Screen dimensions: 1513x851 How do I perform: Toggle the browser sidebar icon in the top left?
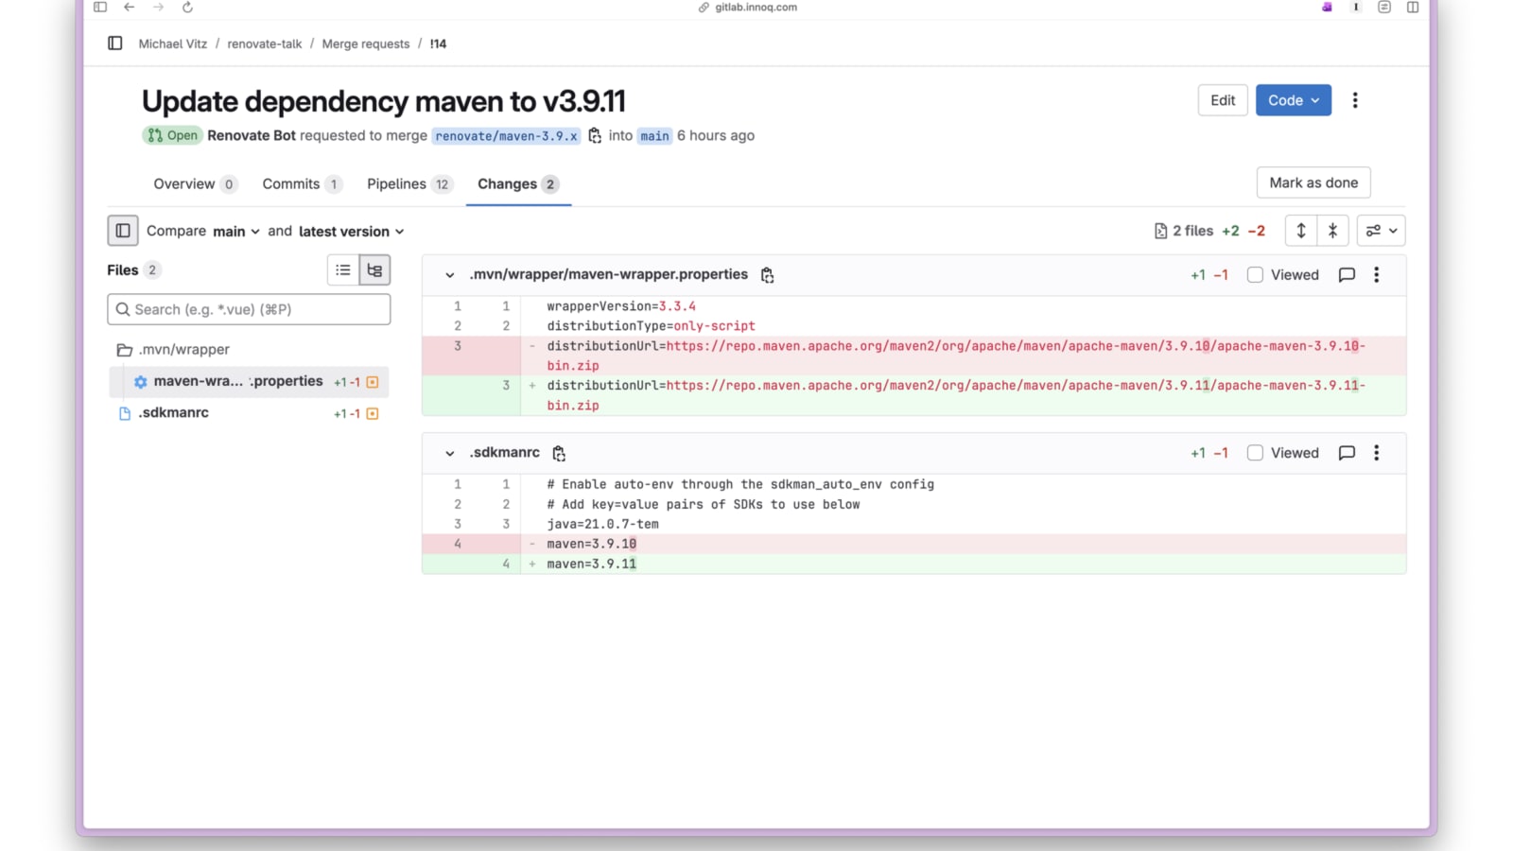coord(100,8)
